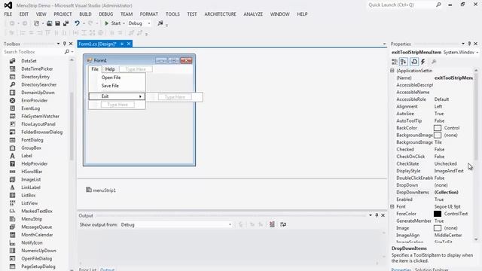Viewport: 482px width, 271px height.
Task: Open the Show output from Debug dropdown
Action: click(x=230, y=224)
